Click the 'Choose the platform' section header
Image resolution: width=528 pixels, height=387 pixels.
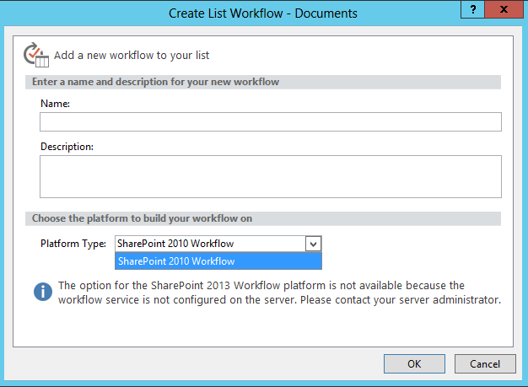[143, 218]
